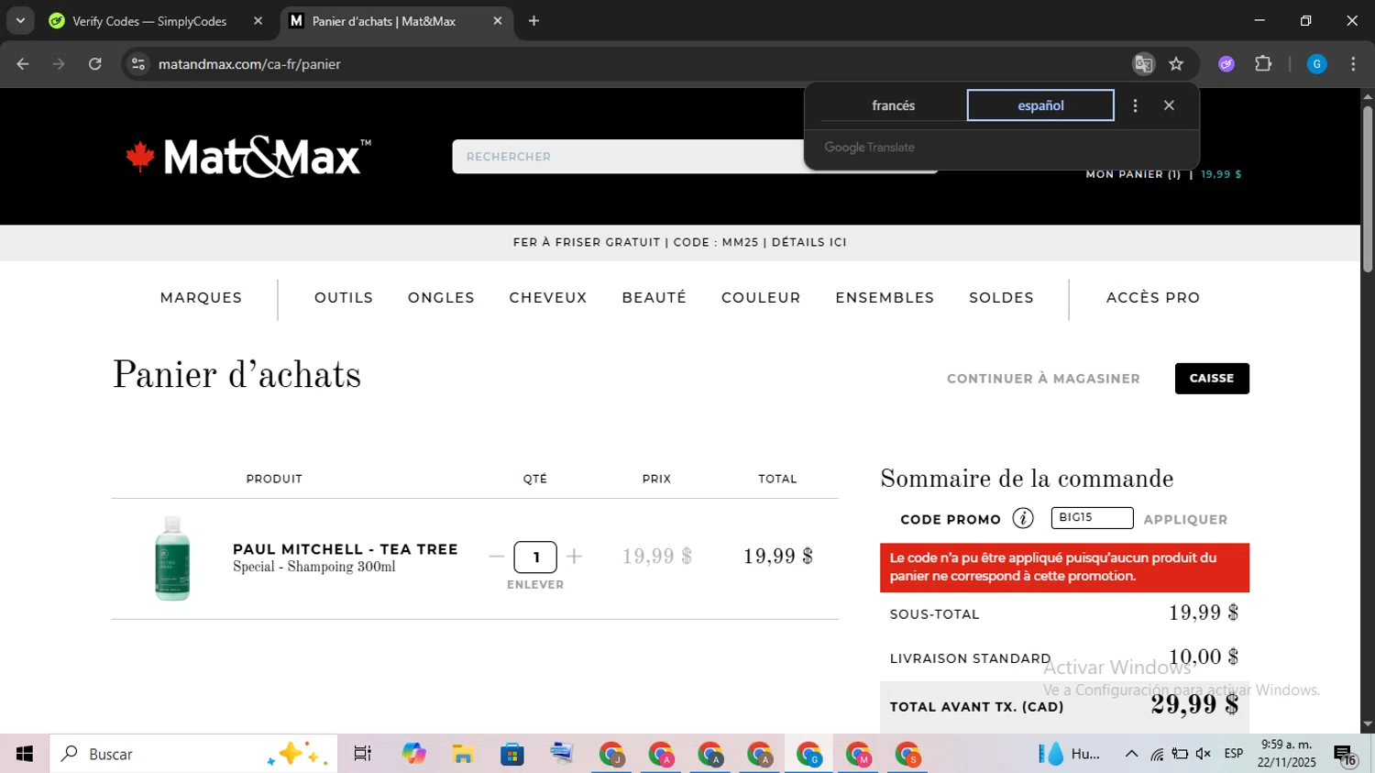Open Paul Mitchell - Tea Tree product link

pyautogui.click(x=346, y=549)
